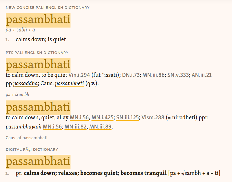This screenshot has width=232, height=182.
Task: Open the SN.v.333 citation link
Action: coord(178,75)
